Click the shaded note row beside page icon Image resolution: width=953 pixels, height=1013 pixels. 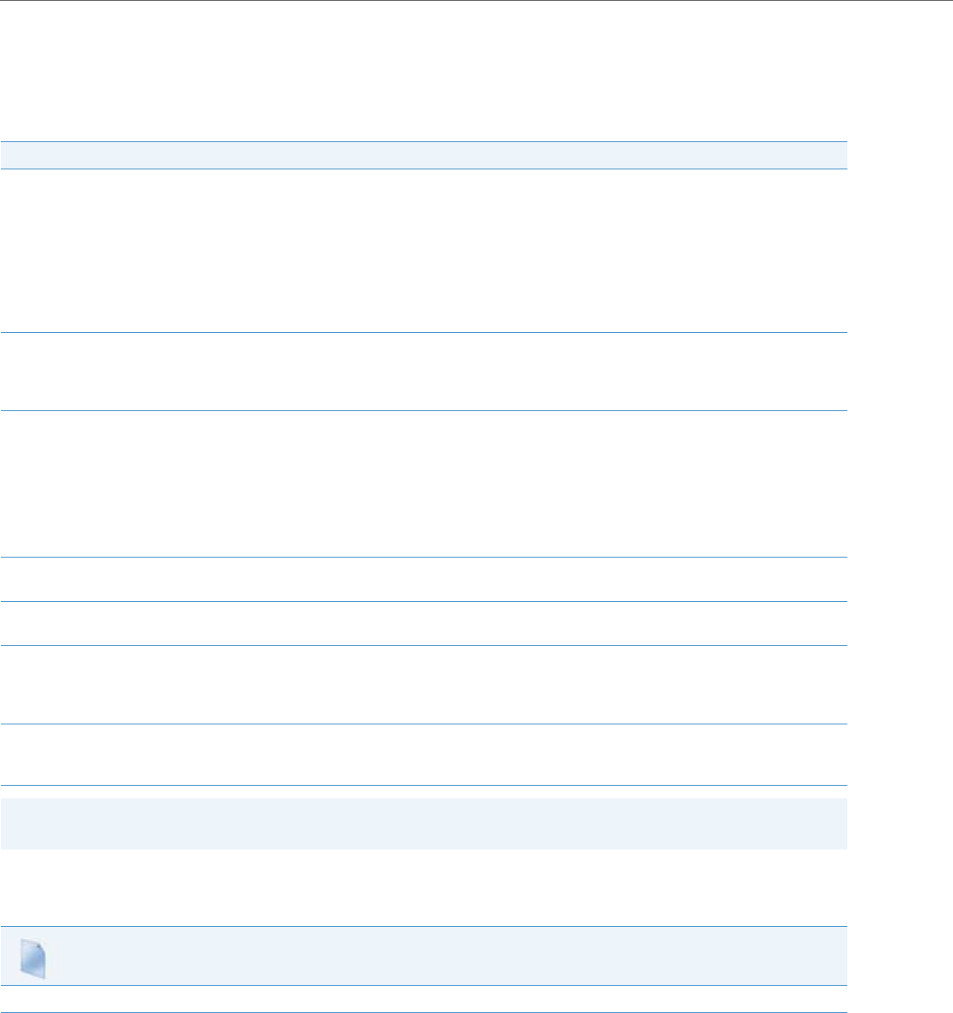pyautogui.click(x=423, y=956)
